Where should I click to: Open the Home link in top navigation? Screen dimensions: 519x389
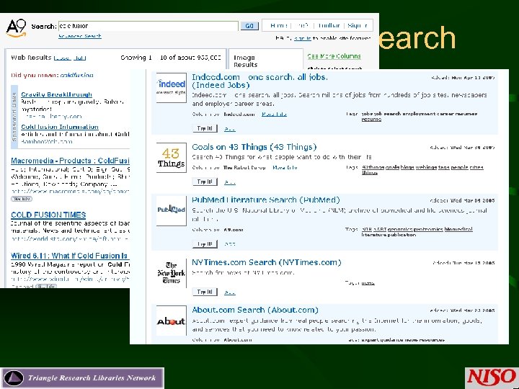click(x=278, y=25)
